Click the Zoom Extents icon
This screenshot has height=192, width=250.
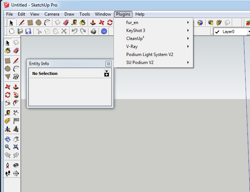click(16, 147)
